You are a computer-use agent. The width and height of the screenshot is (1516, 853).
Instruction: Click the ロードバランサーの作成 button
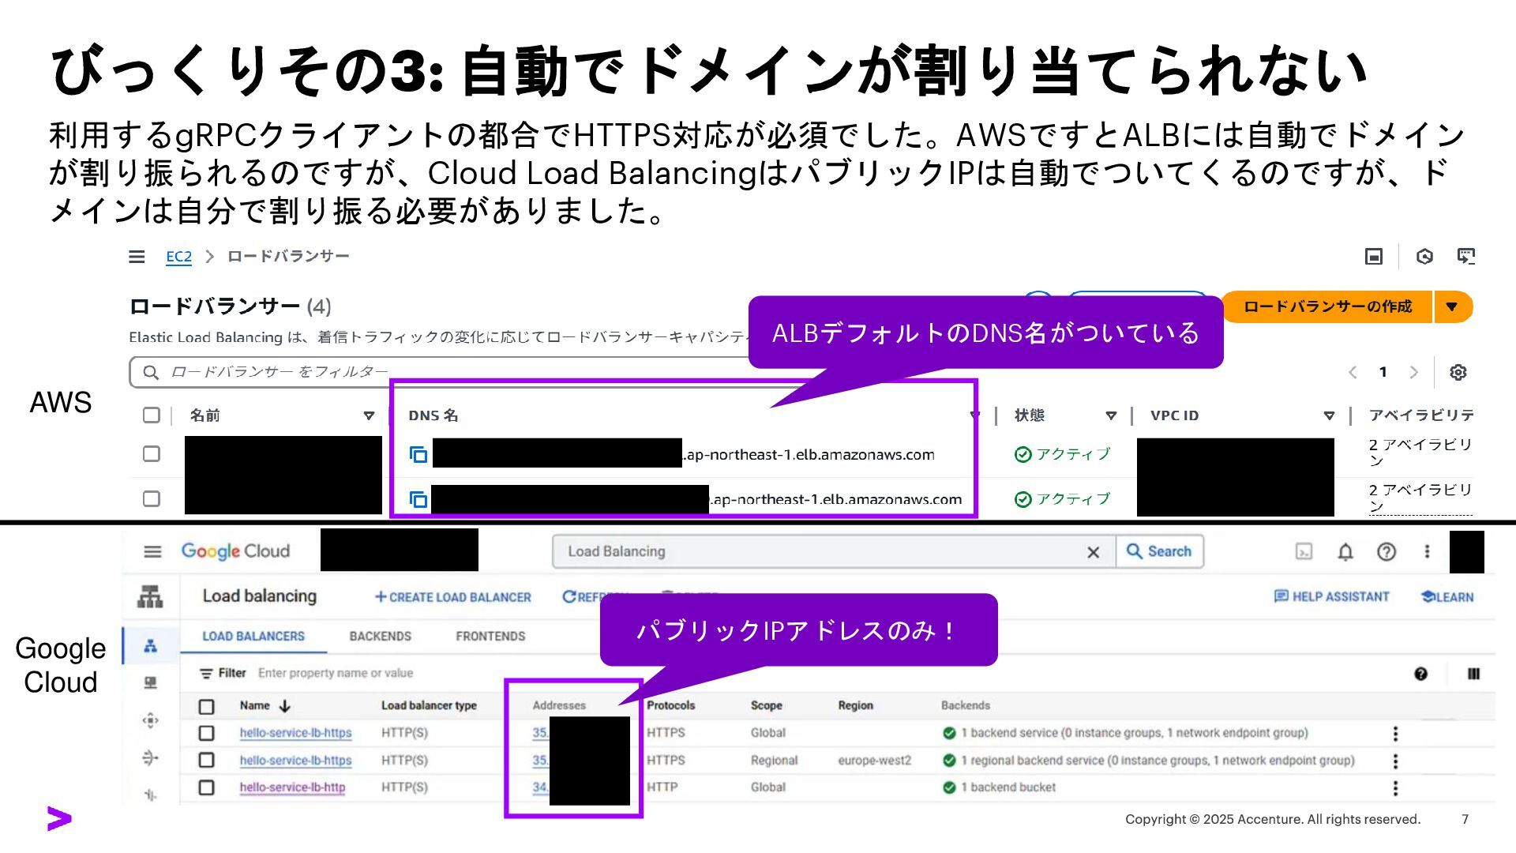(1327, 306)
